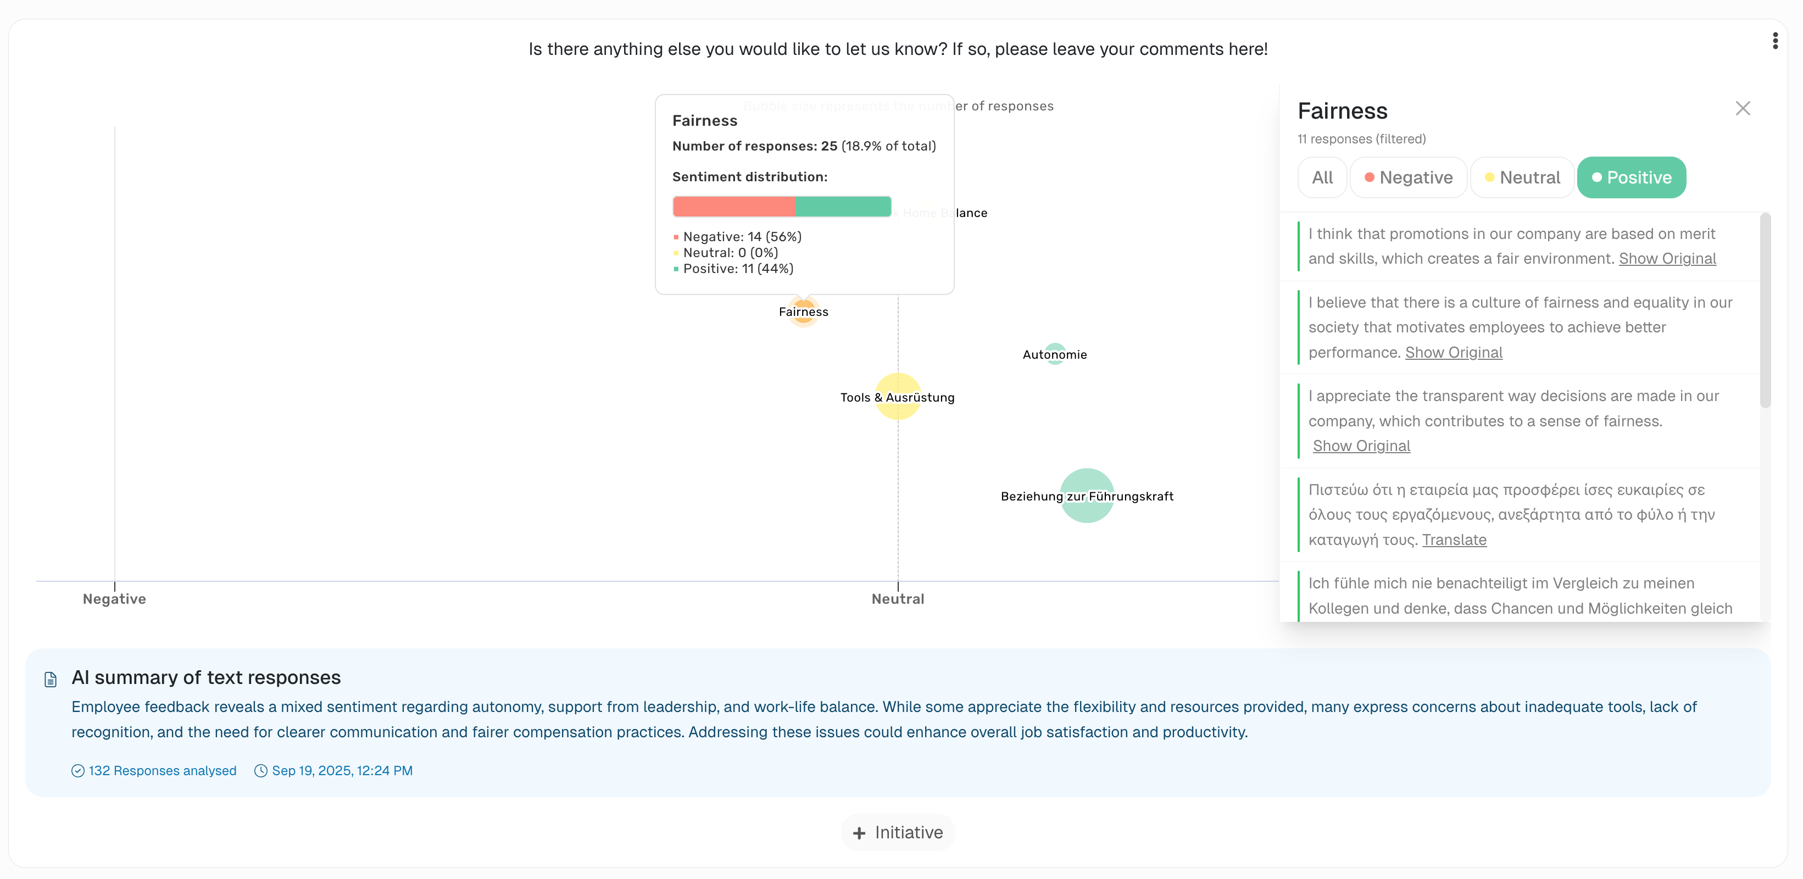This screenshot has width=1803, height=879.
Task: Close the Fairness responses panel
Action: [x=1743, y=108]
